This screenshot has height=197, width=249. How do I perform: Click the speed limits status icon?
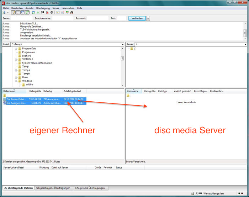pyautogui.click(x=196, y=193)
